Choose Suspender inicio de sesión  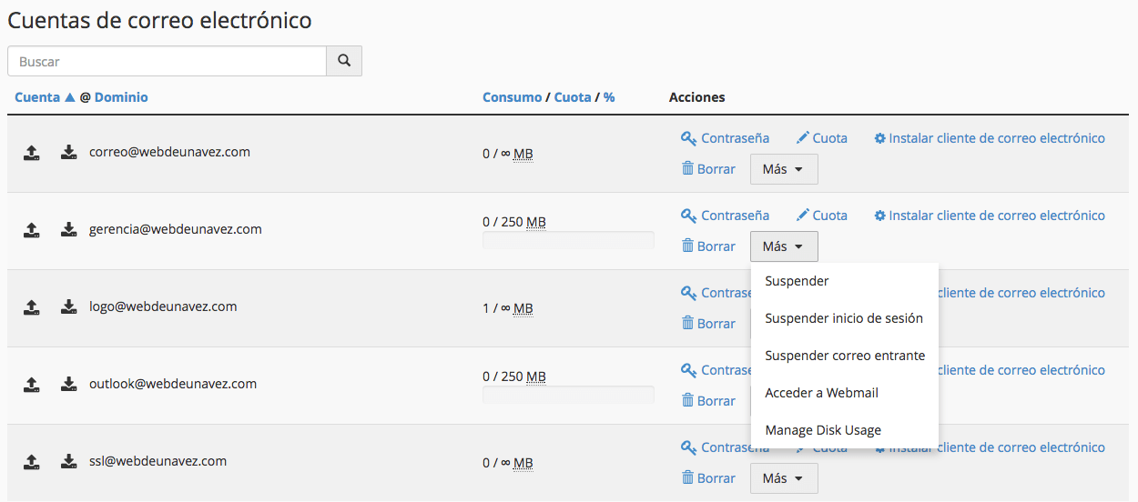844,318
